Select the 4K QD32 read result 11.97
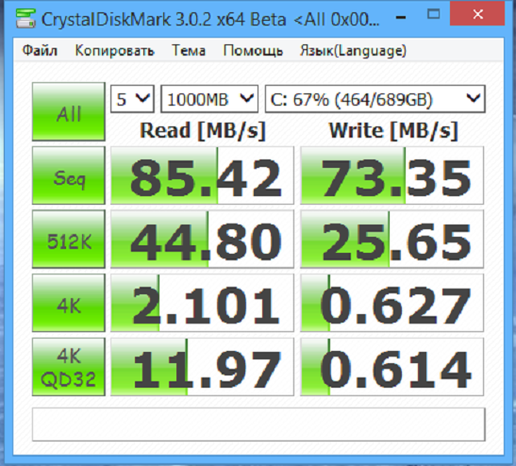Image resolution: width=516 pixels, height=466 pixels. click(202, 367)
